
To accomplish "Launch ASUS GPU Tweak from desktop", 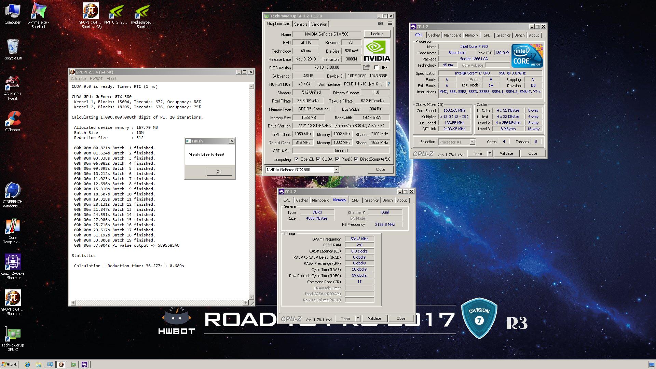I will (x=13, y=88).
